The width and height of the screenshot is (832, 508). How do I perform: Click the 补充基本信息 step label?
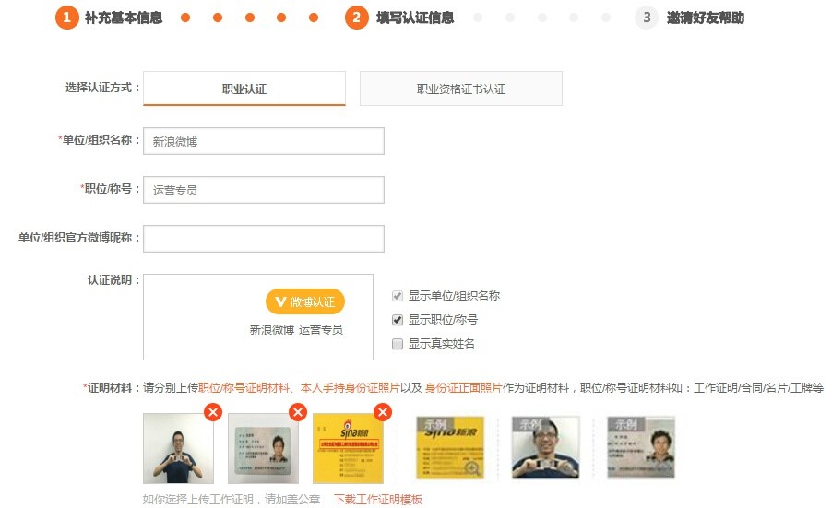click(124, 18)
